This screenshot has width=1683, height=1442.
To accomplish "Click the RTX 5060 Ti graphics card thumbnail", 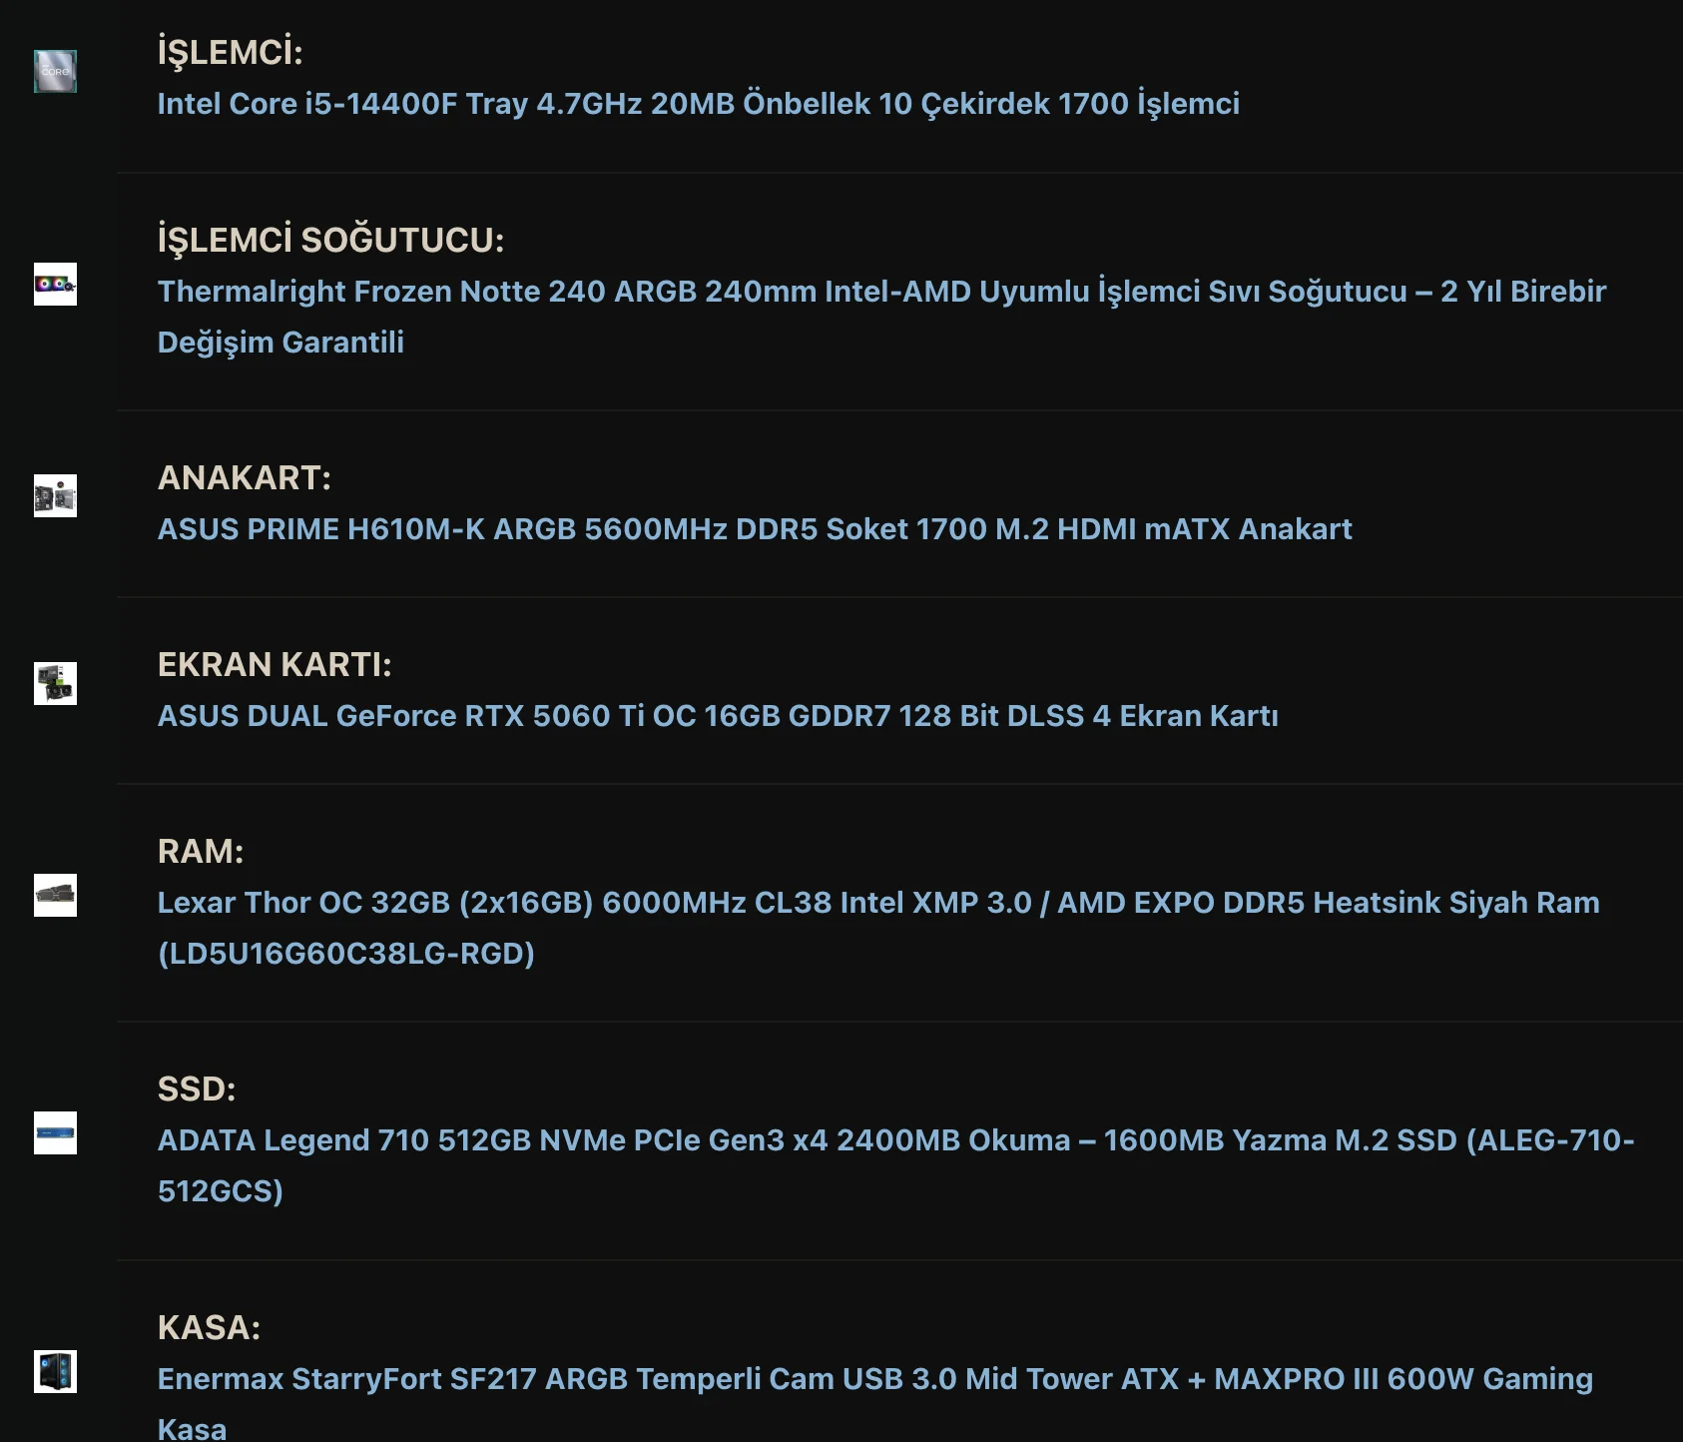I will [55, 683].
